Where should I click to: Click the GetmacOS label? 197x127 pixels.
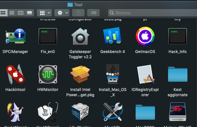145,52
